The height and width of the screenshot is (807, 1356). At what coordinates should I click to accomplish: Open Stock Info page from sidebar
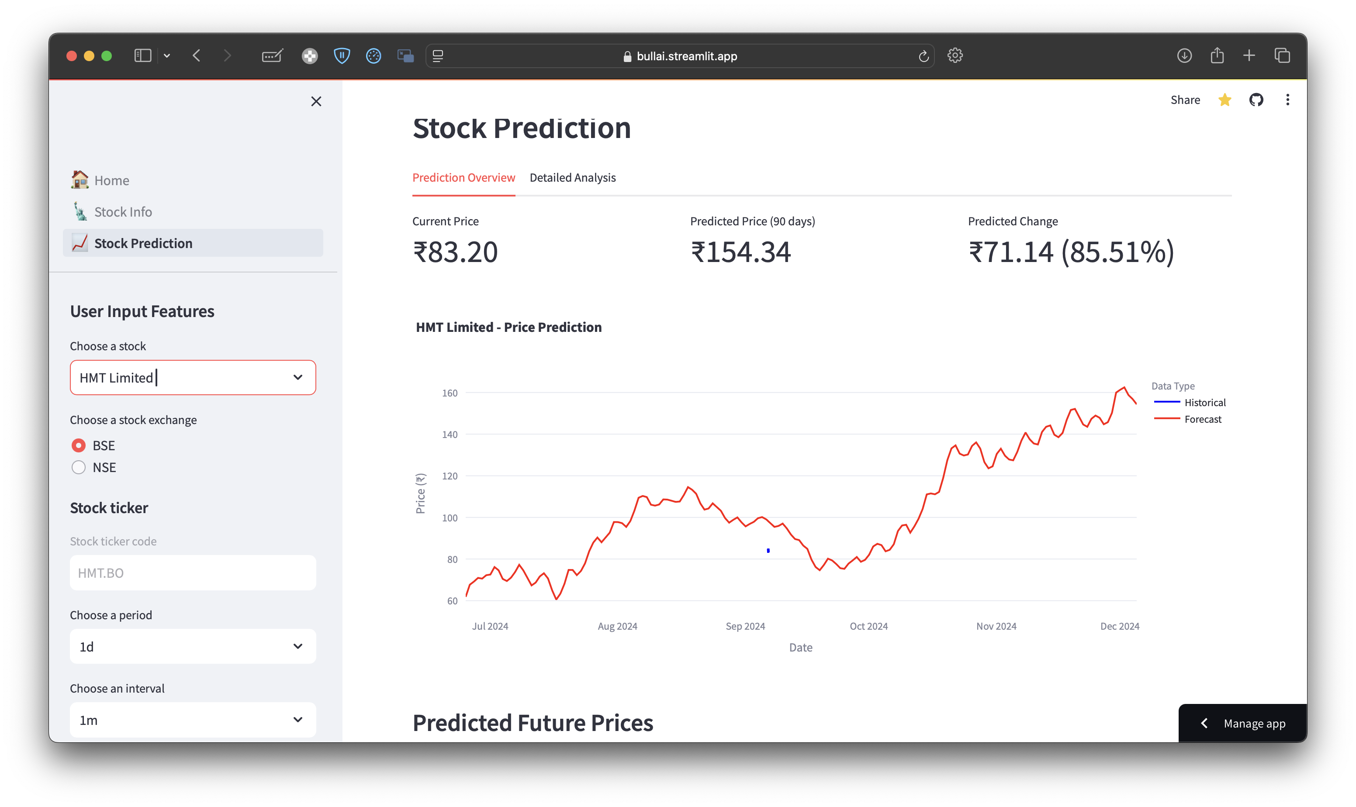point(123,211)
